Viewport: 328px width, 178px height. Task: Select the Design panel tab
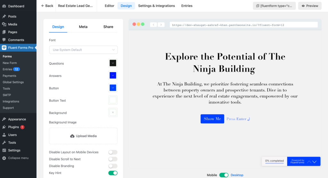click(x=58, y=27)
